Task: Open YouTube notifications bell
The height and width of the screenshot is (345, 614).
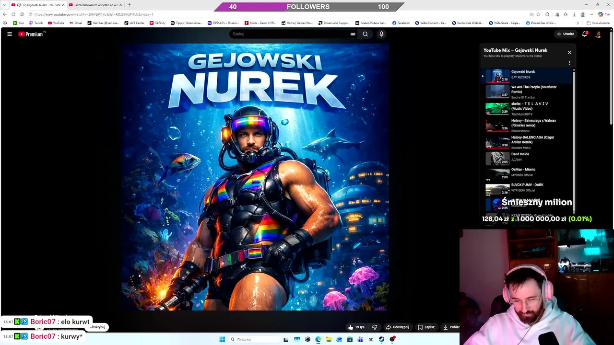Action: [x=585, y=34]
